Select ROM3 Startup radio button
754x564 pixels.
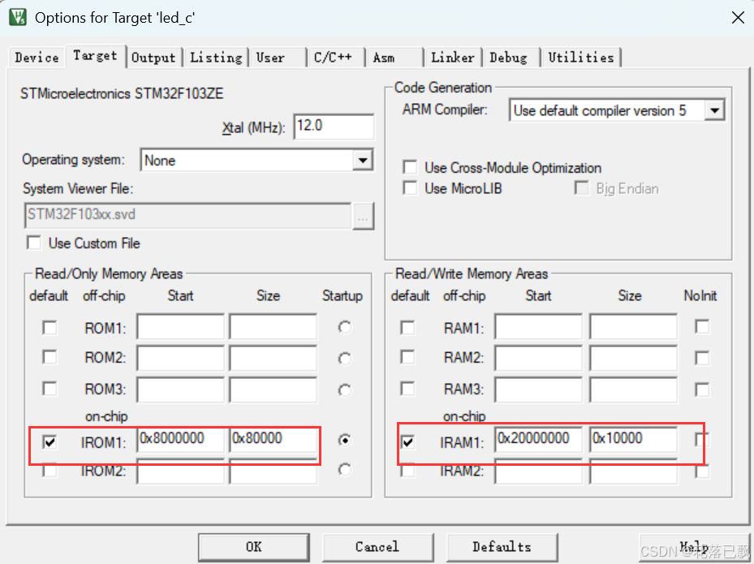click(344, 390)
